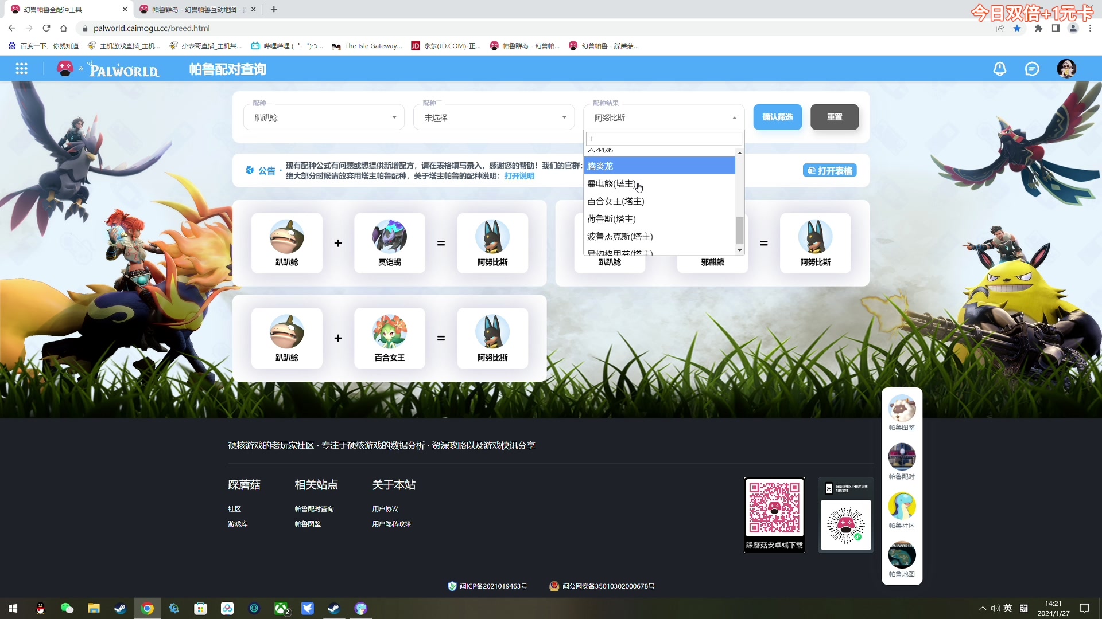1102x619 pixels.
Task: Click the user avatar in the top bar
Action: click(1067, 68)
